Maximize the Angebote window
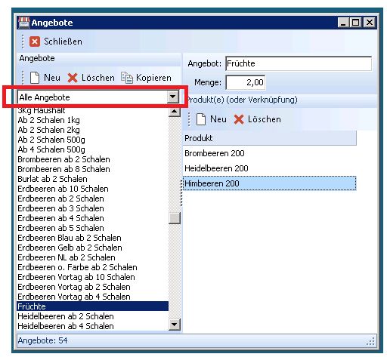The image size is (387, 357). tap(355, 23)
